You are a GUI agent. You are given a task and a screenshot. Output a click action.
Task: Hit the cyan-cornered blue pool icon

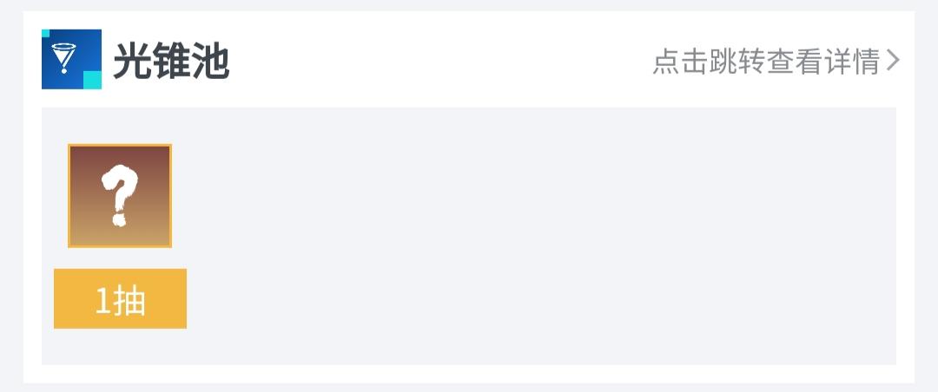point(71,60)
